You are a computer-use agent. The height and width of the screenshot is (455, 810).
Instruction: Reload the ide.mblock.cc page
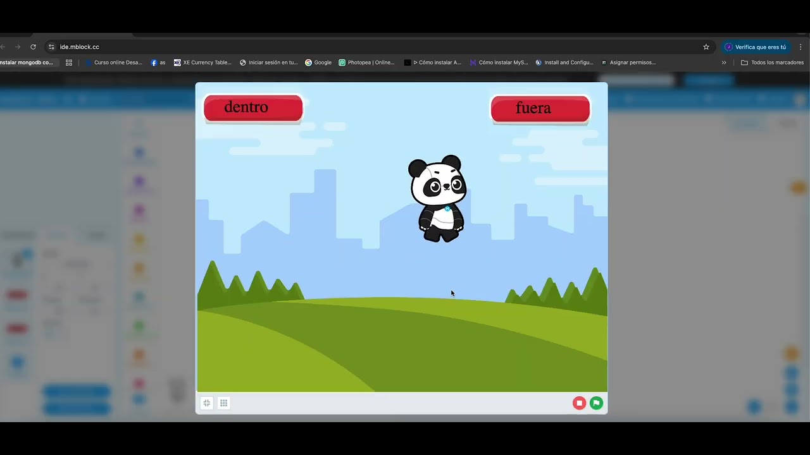click(33, 47)
